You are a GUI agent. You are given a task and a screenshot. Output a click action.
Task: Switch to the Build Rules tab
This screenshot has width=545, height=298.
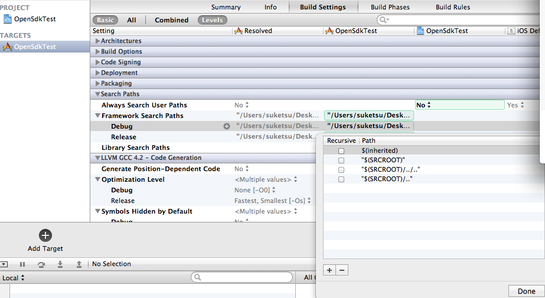pyautogui.click(x=453, y=7)
